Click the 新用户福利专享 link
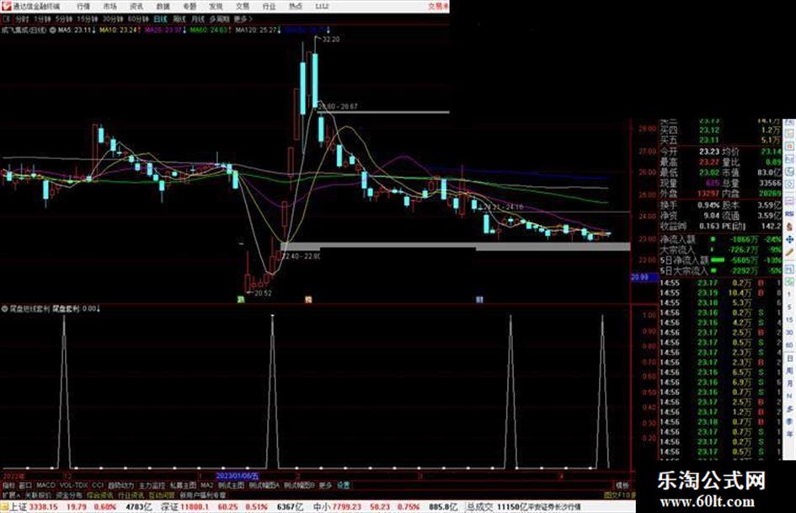 [x=202, y=494]
